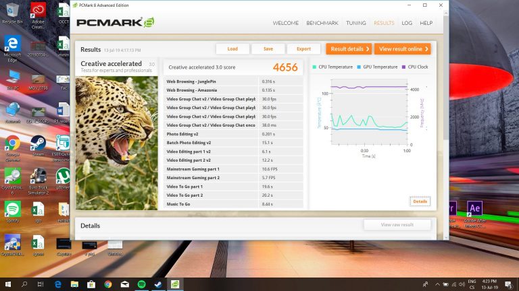Viewport: 519px width, 291px height.
Task: Click the leopard benchmark thumbnail image
Action: [116, 141]
